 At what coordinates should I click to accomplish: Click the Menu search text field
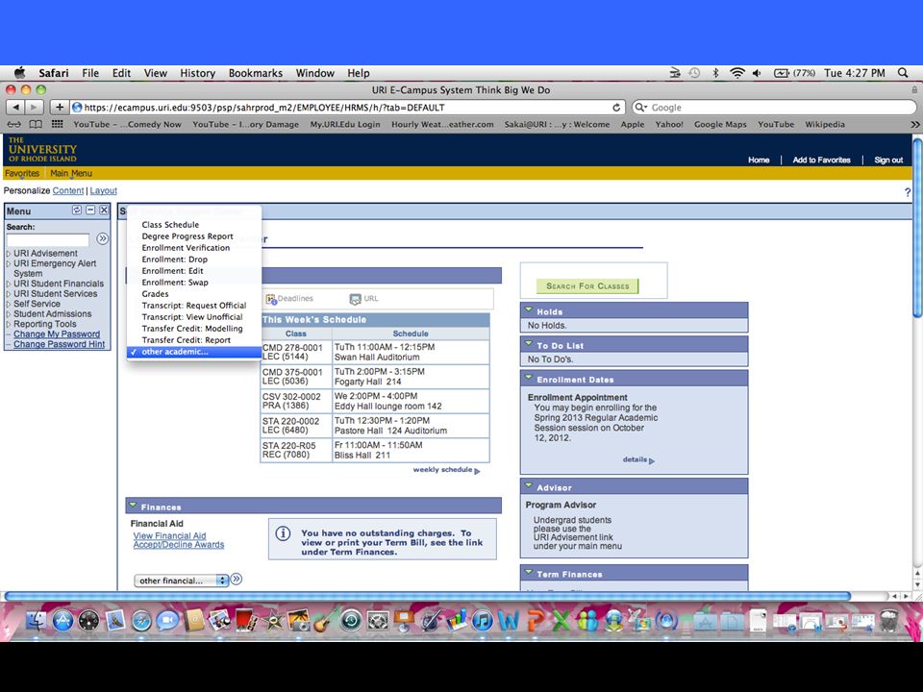point(48,239)
